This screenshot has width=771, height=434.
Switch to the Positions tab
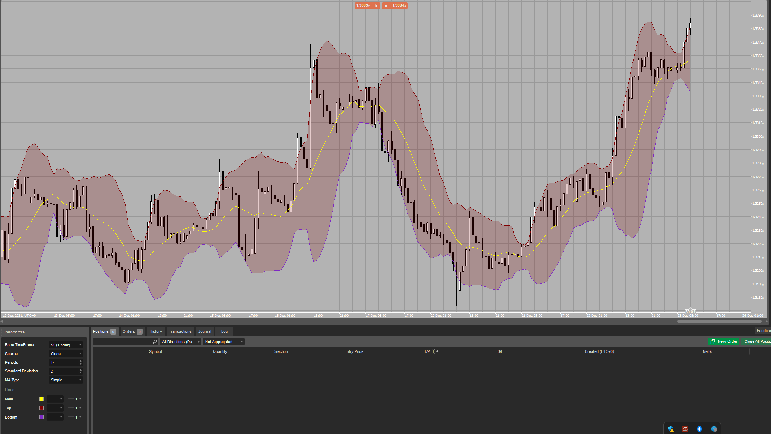[105, 331]
